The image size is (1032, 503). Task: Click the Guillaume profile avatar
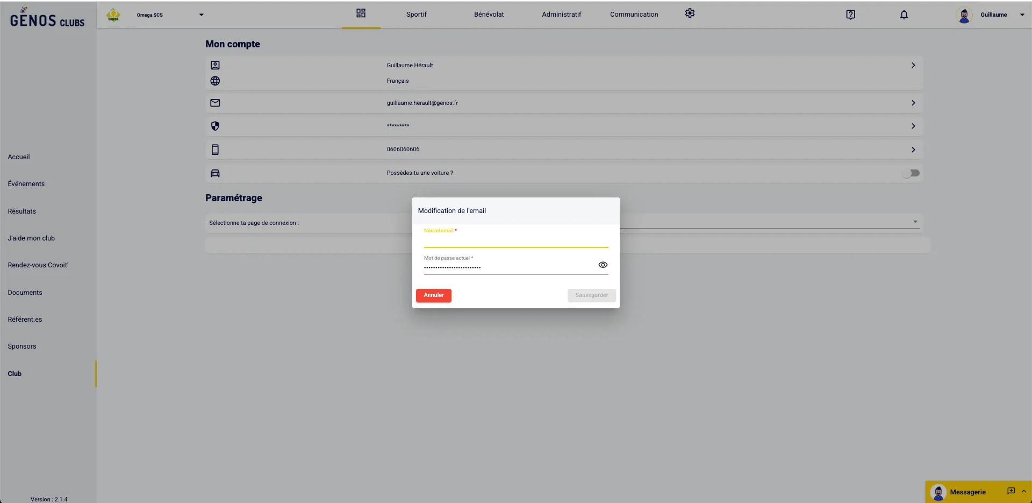[x=964, y=15]
